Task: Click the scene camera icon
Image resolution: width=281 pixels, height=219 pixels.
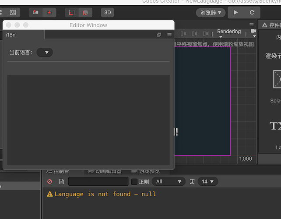Action: [253, 31]
